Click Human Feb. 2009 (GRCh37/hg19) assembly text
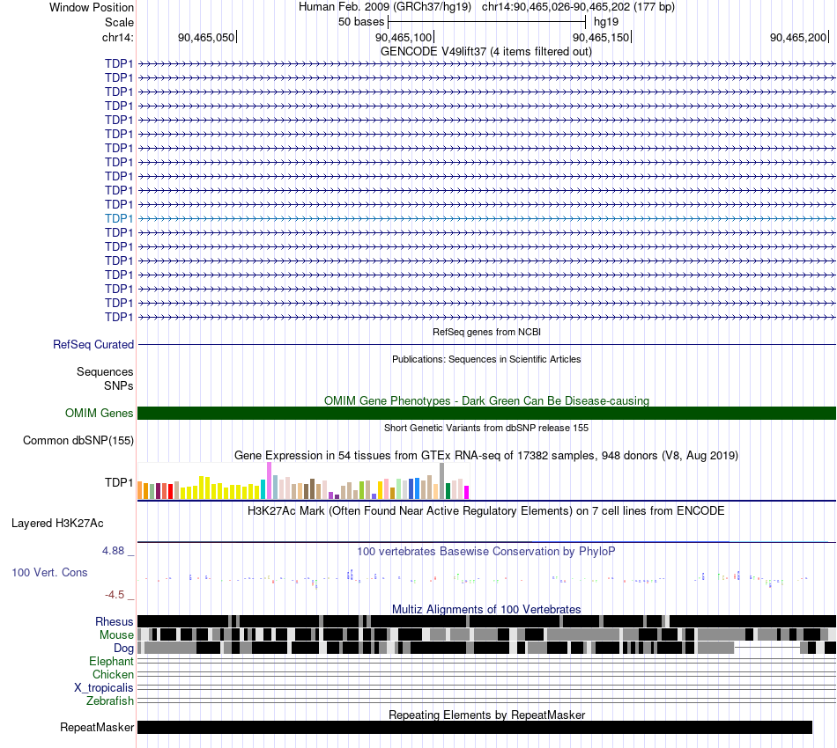The width and height of the screenshot is (837, 748). click(385, 7)
